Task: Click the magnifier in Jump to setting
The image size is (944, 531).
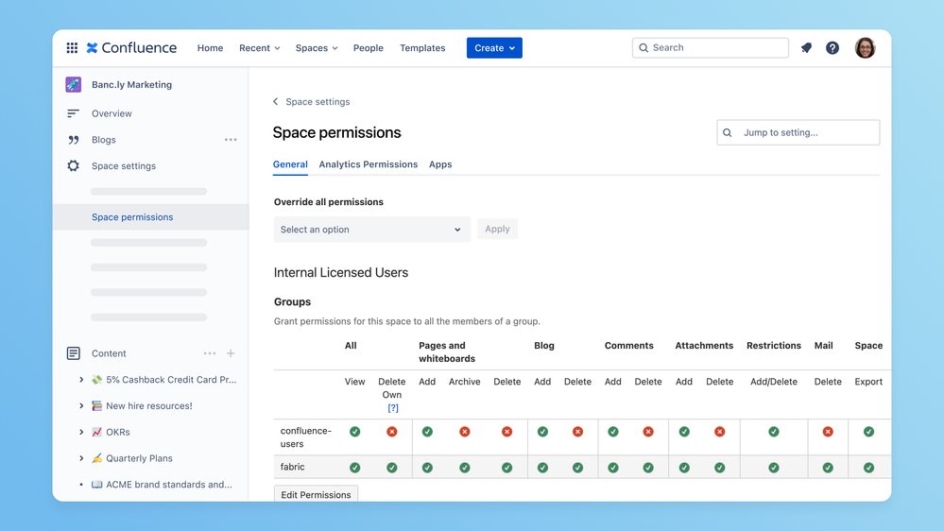Action: click(728, 132)
